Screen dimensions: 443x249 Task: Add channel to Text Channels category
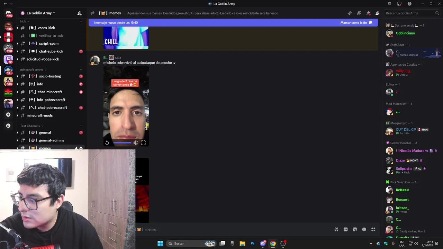coord(81,126)
